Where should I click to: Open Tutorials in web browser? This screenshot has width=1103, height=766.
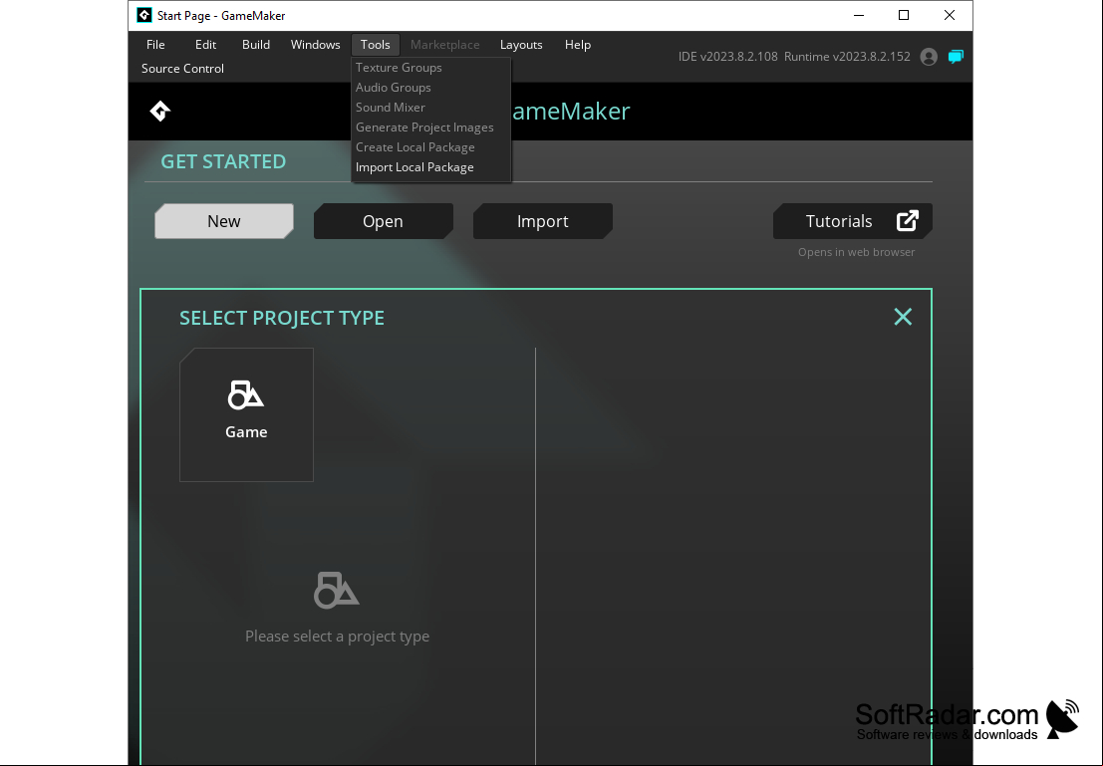point(853,221)
